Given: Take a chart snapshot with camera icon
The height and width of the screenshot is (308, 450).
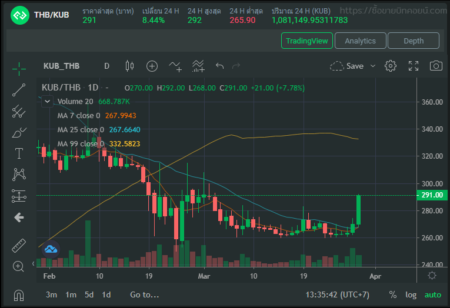Looking at the screenshot, I should tap(436, 66).
